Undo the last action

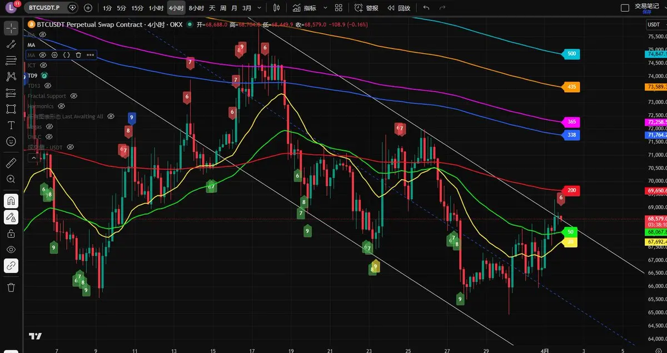tap(426, 8)
